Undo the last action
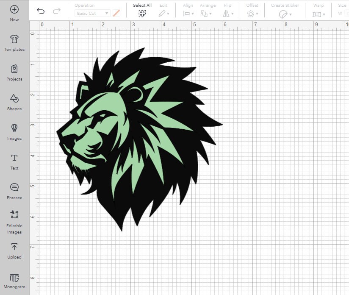The image size is (349, 295). [x=41, y=11]
